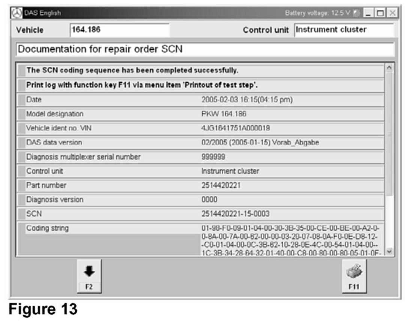Select the SCN row with 2514420221-15-0003
This screenshot has height=336, width=420.
click(201, 214)
